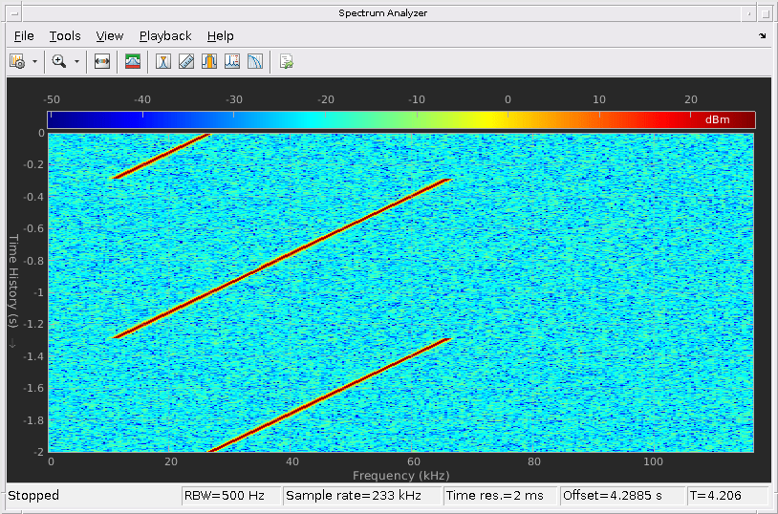The width and height of the screenshot is (778, 514).
Task: Open the View menu
Action: [x=110, y=35]
